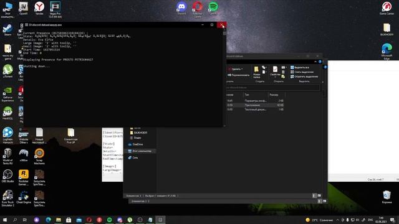Sort files by the Type column header

pyautogui.click(x=255, y=95)
